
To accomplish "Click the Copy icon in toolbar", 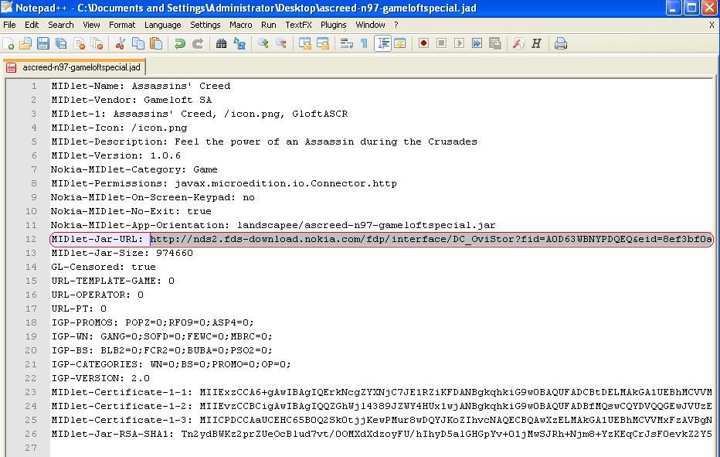I will click(138, 43).
